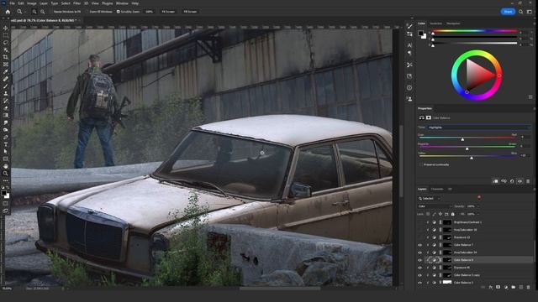This screenshot has width=538, height=302.
Task: Create a new group folder
Action: coord(514,287)
